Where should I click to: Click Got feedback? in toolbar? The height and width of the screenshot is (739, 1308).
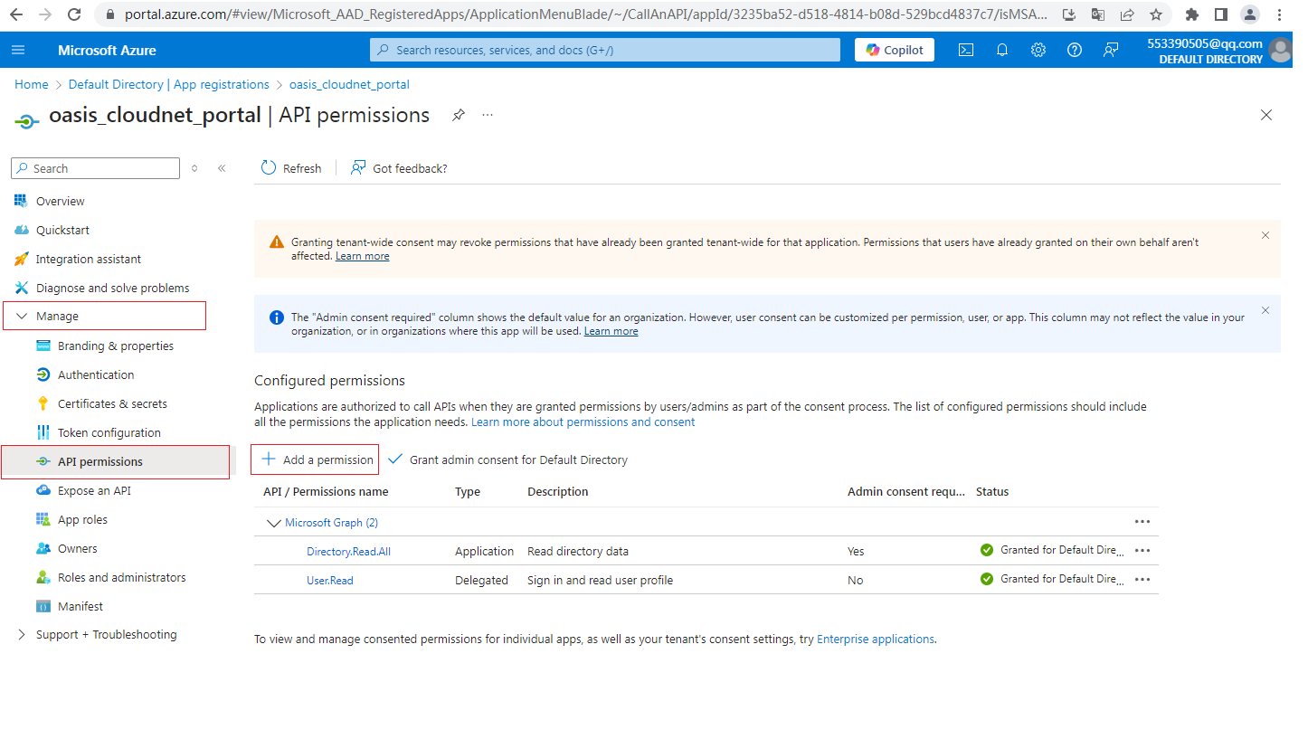(399, 168)
